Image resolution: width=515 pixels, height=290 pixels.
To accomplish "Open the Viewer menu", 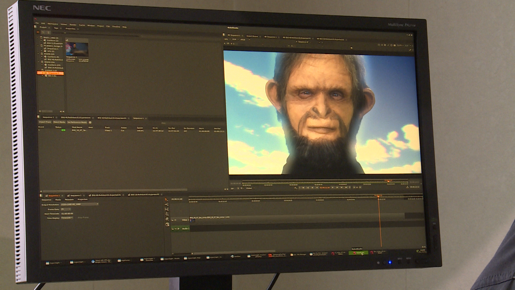I will point(64,24).
